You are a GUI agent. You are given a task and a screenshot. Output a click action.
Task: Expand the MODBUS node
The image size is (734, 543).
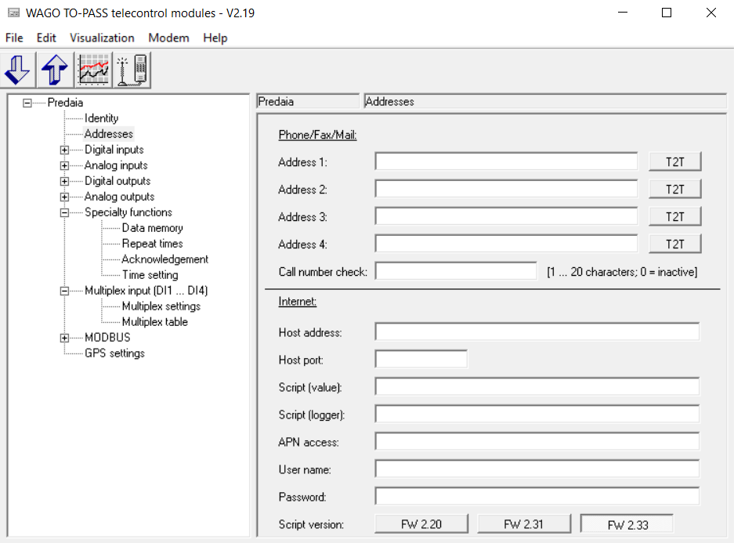pos(64,338)
